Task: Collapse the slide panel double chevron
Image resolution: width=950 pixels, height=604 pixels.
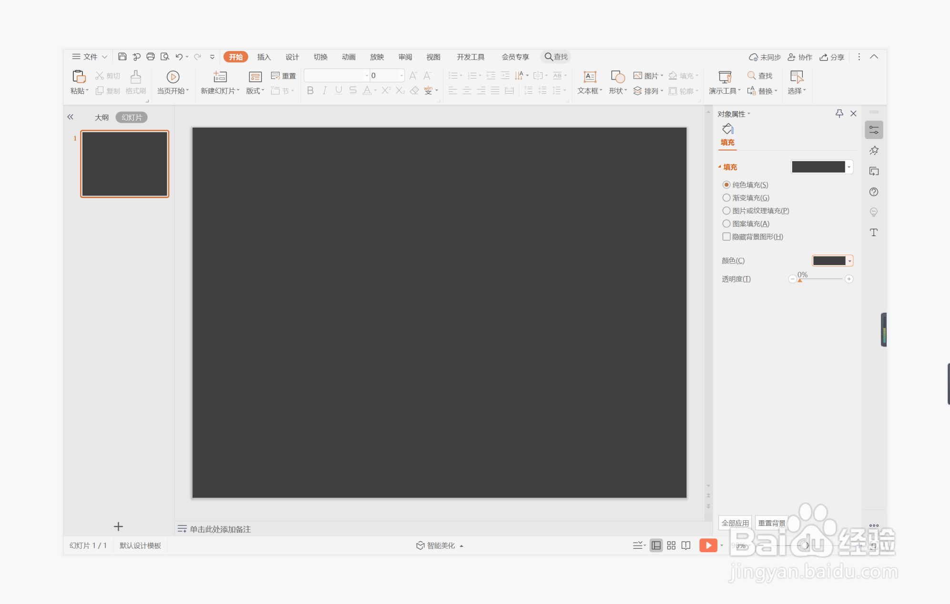Action: 71,117
